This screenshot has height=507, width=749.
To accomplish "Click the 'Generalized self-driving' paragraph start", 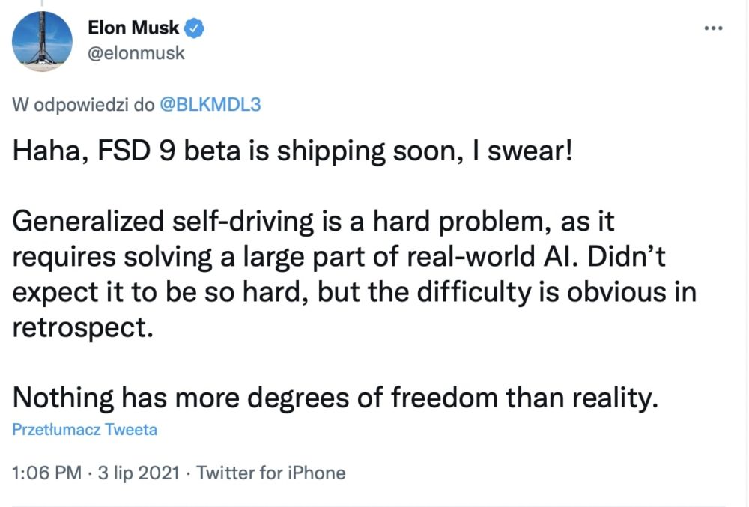I will 163,222.
